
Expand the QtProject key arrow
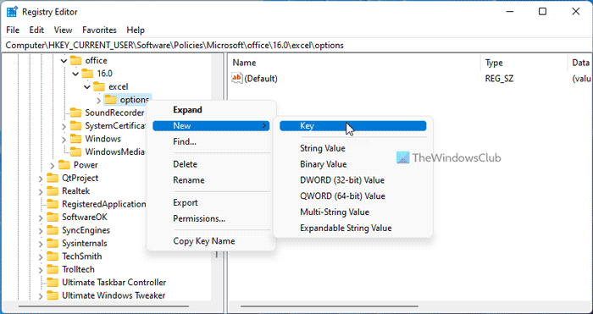(41, 179)
